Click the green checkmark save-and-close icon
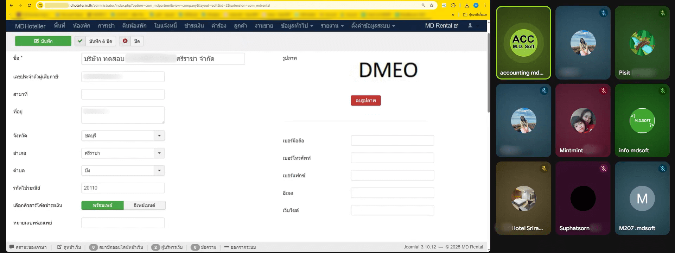The width and height of the screenshot is (675, 253). pyautogui.click(x=80, y=41)
